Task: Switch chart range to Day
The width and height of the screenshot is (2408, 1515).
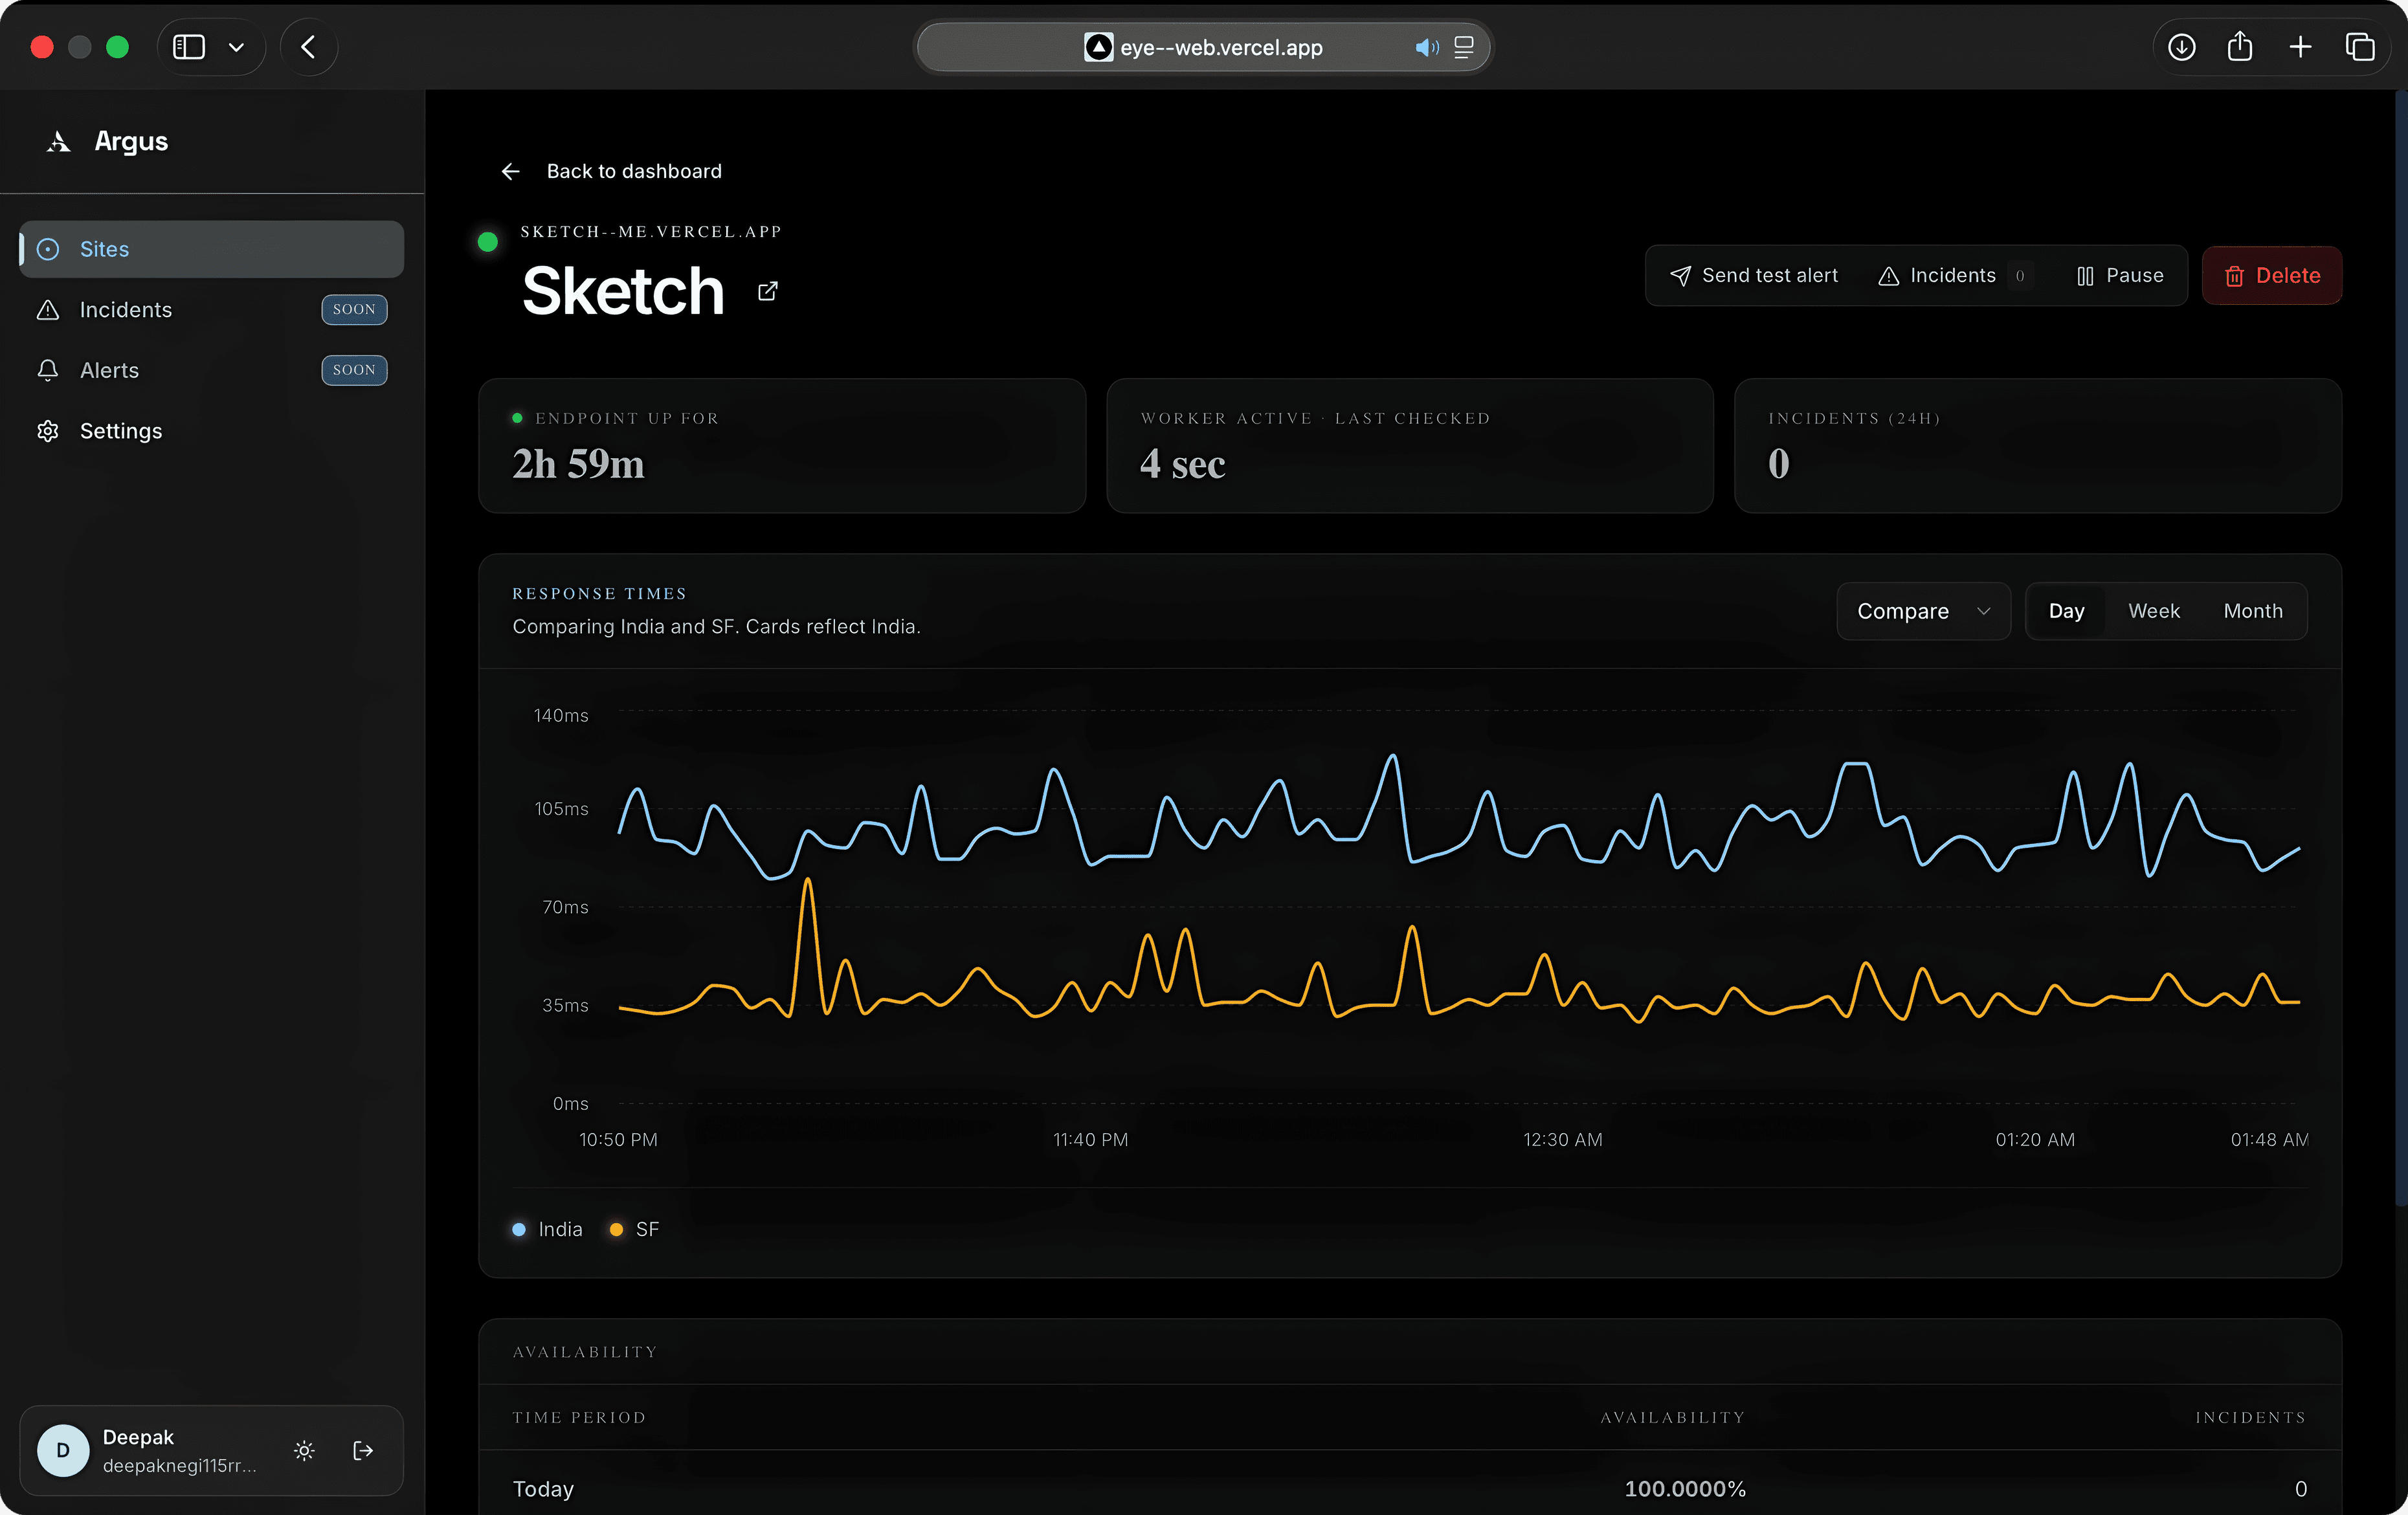Action: [2066, 611]
